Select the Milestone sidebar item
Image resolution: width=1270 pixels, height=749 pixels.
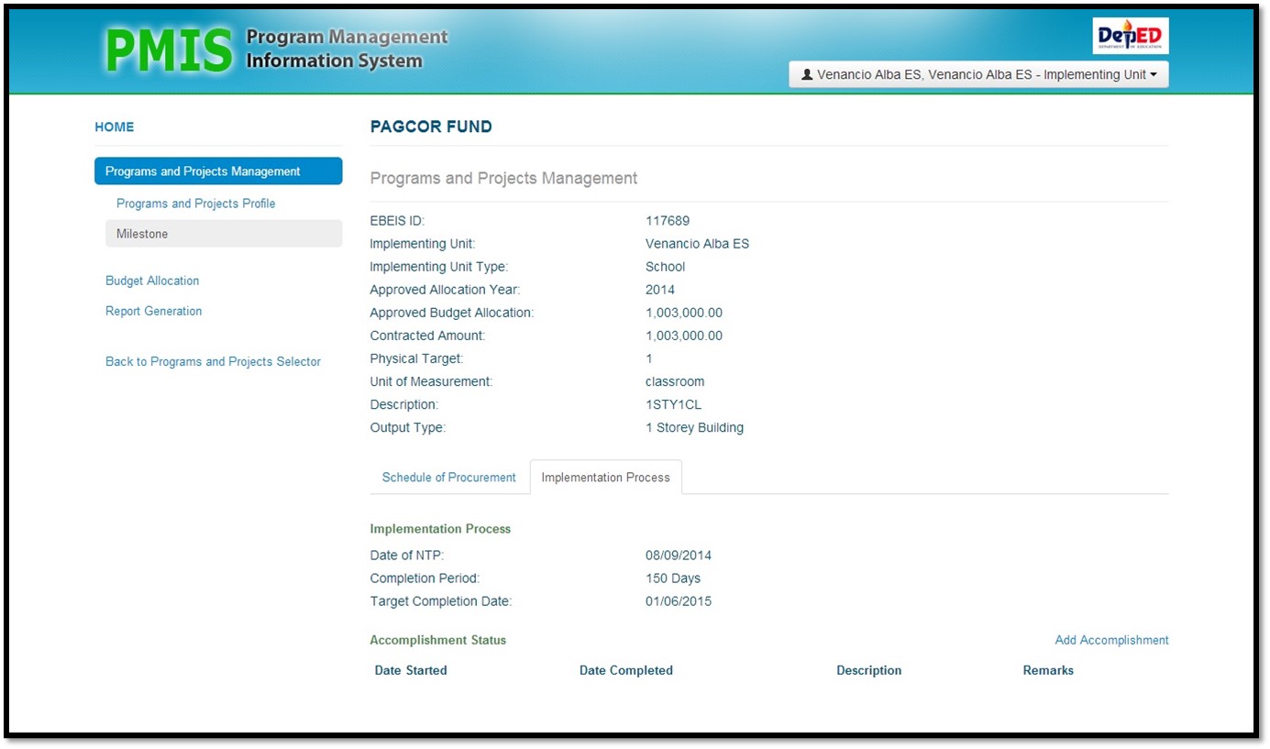click(x=224, y=234)
